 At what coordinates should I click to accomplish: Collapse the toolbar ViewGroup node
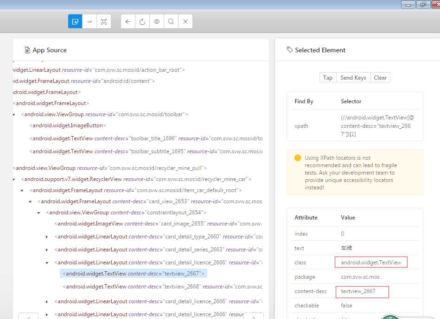click(x=14, y=115)
